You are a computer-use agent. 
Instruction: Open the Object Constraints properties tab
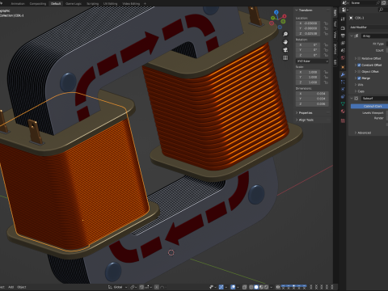pos(343,96)
